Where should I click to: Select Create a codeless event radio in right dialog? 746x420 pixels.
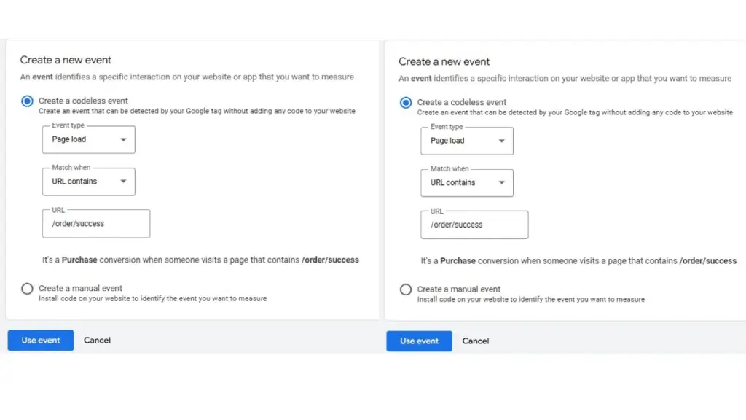click(406, 103)
